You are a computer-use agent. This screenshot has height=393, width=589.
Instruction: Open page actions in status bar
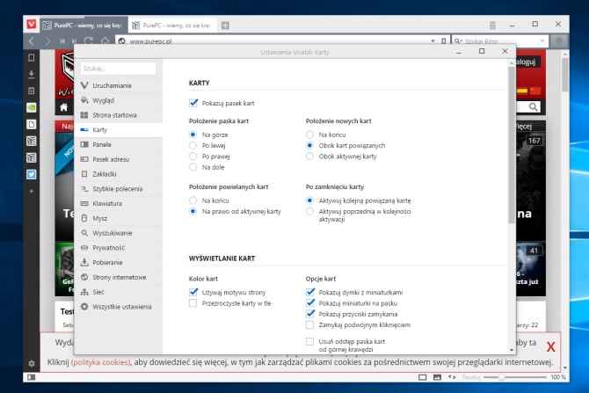452,377
